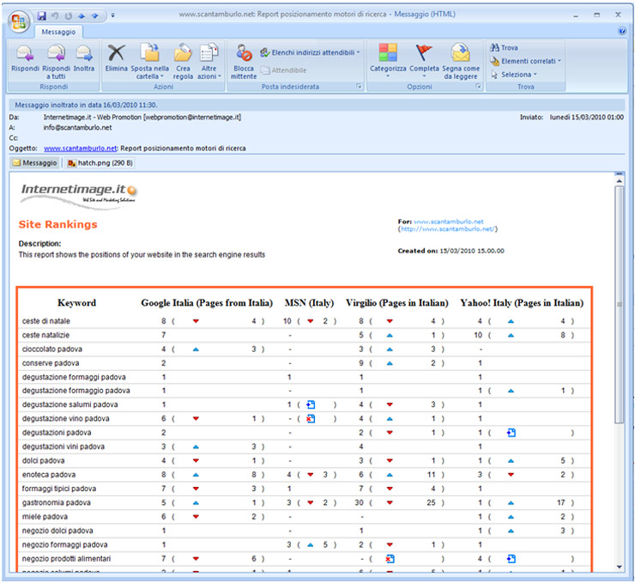The height and width of the screenshot is (583, 635).
Task: Delete the message with Elimina
Action: (116, 59)
